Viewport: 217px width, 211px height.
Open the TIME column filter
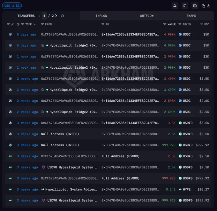point(23,24)
